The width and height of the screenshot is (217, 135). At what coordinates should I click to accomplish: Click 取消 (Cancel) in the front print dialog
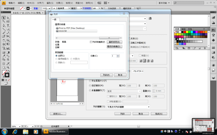coord(120,75)
